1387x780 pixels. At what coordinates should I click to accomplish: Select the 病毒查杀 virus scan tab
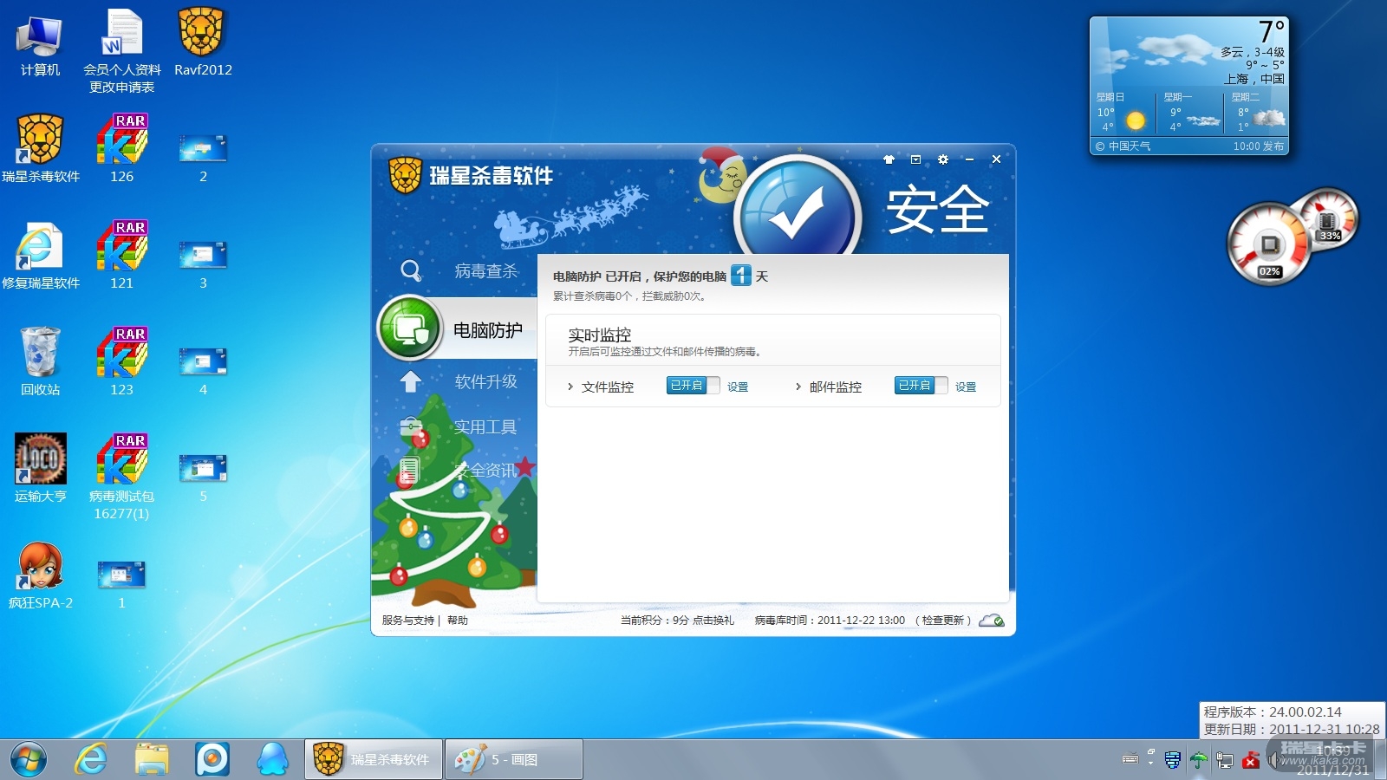pyautogui.click(x=486, y=271)
